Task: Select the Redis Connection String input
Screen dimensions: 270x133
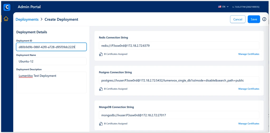Action: click(x=179, y=45)
